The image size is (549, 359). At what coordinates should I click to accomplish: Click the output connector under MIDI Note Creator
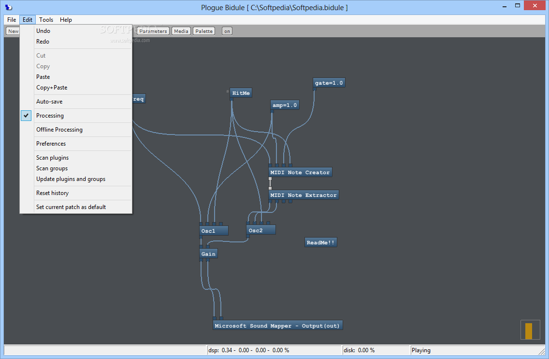click(270, 179)
